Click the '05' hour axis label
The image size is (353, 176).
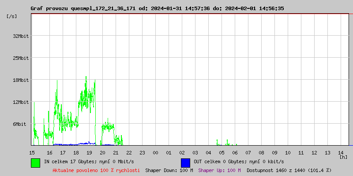click(x=222, y=153)
